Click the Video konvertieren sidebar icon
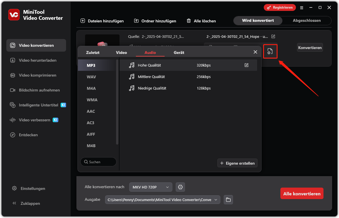This screenshot has height=218, width=339. click(x=13, y=45)
